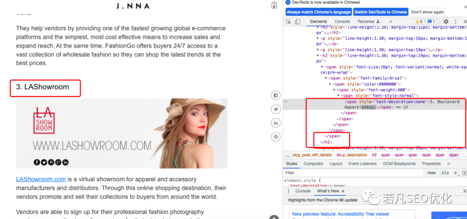
Task: Click the LA Showroom banner image
Action: click(122, 134)
